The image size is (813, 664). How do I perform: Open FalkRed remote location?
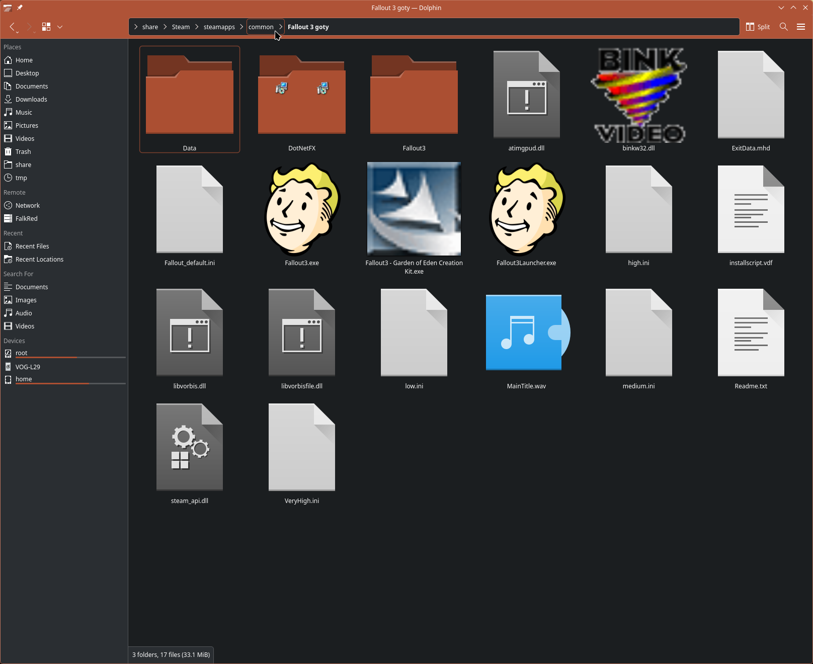[x=64, y=218]
